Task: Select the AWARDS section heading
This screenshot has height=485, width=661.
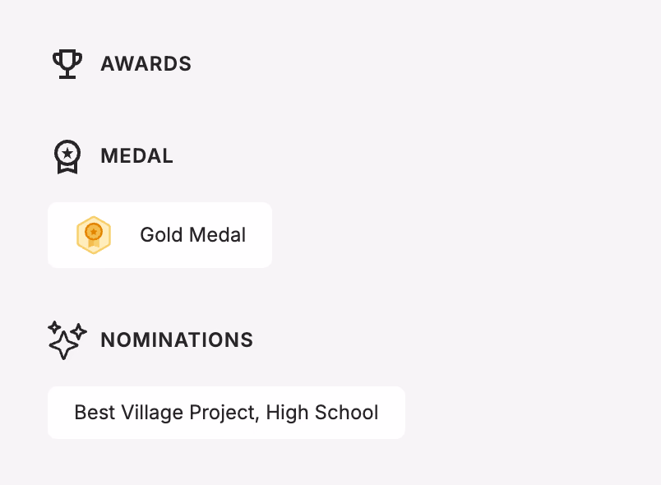Action: pos(146,64)
